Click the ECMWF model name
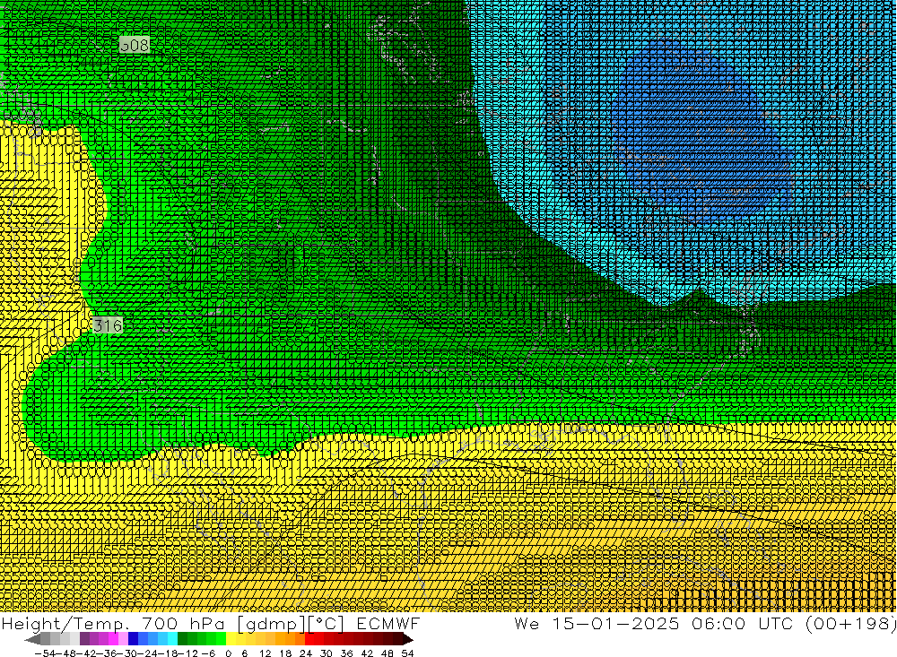 coord(388,623)
